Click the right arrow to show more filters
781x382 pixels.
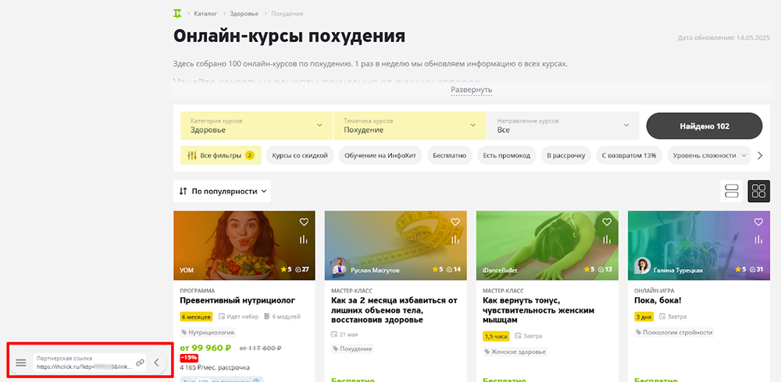[x=760, y=156]
